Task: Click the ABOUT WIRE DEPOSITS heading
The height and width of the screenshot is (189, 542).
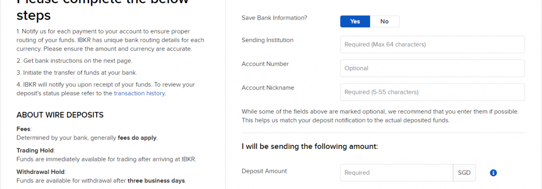Action: coord(60,115)
